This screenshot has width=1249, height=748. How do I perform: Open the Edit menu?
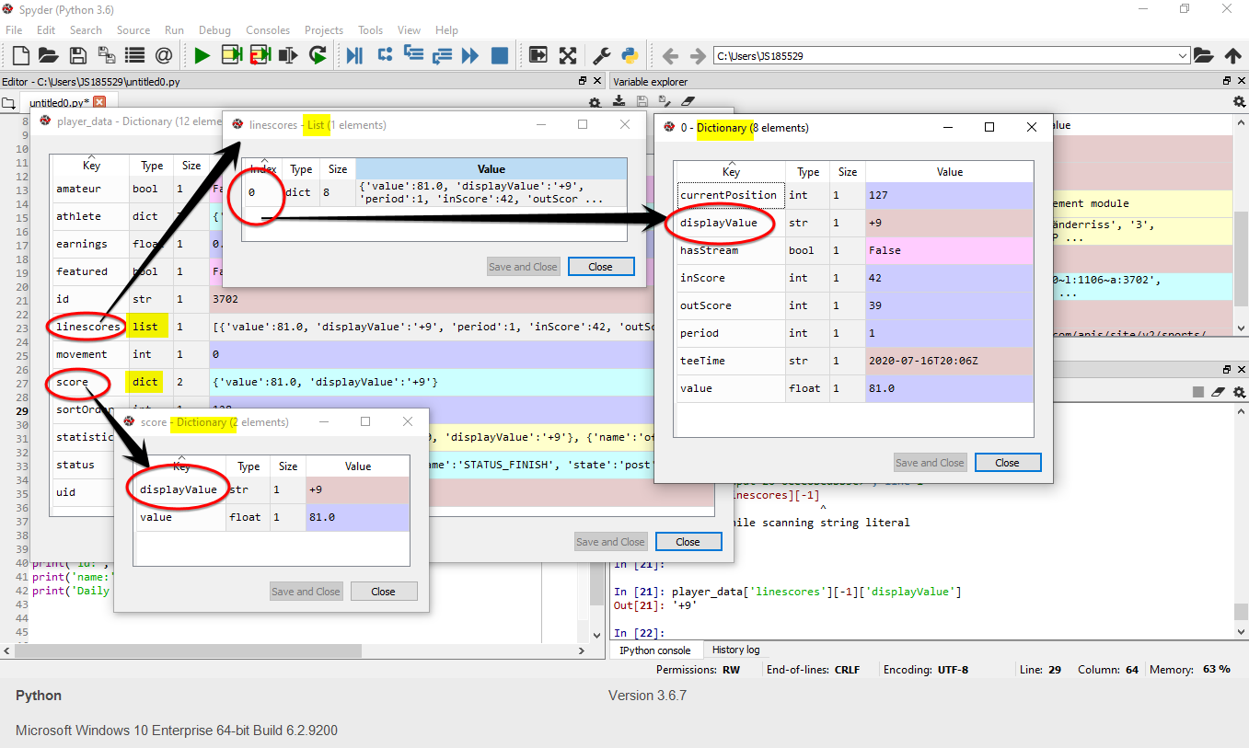tap(46, 30)
